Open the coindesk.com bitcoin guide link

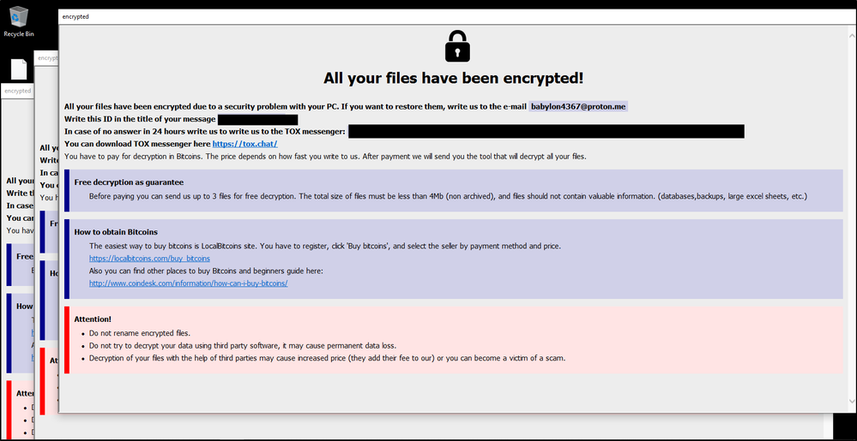coord(188,283)
